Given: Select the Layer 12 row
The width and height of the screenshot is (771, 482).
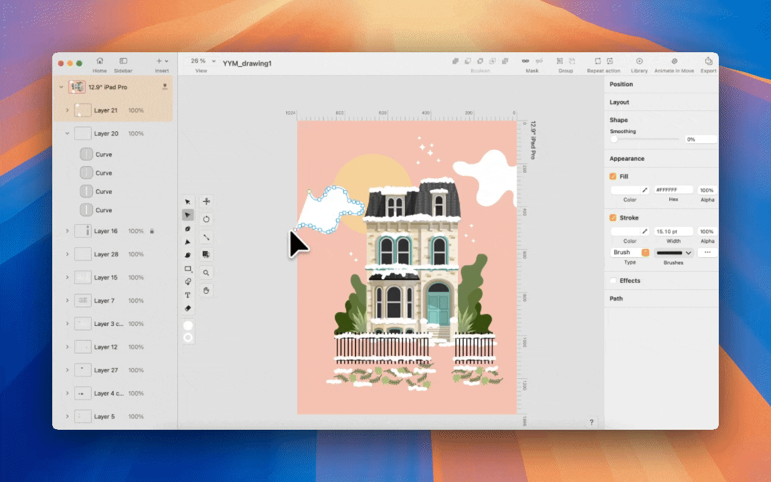Looking at the screenshot, I should 113,347.
